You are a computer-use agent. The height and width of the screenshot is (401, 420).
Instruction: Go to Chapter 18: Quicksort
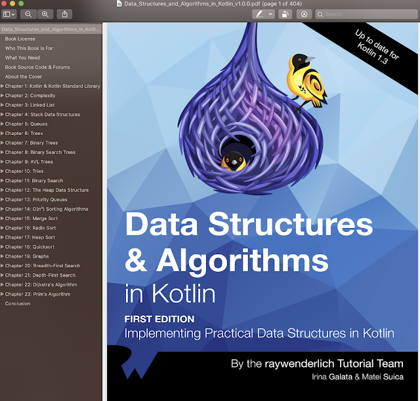[x=30, y=247]
